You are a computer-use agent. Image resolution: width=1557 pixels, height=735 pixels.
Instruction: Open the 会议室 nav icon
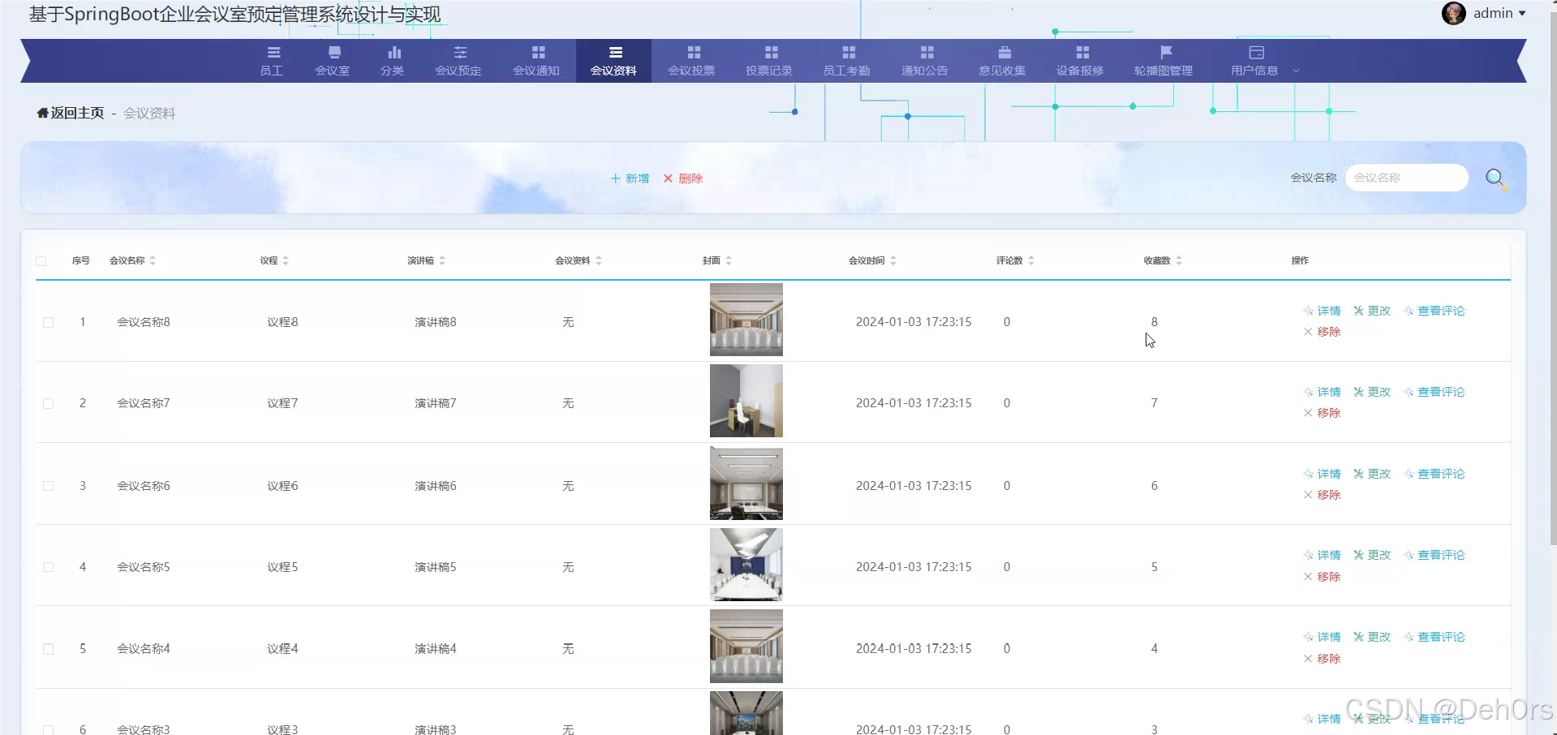(334, 53)
